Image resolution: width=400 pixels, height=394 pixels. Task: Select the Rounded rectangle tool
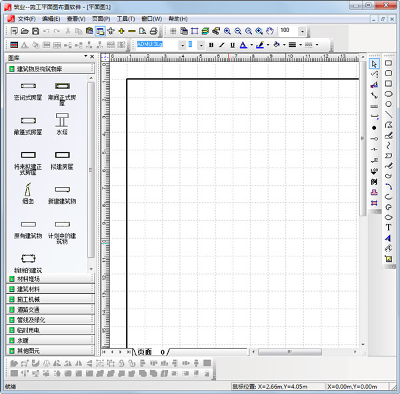pyautogui.click(x=388, y=73)
